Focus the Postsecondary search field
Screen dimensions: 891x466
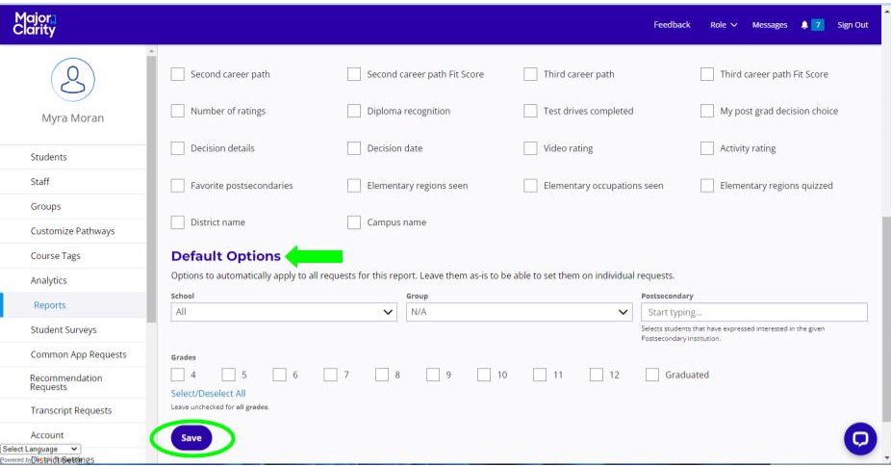point(753,312)
